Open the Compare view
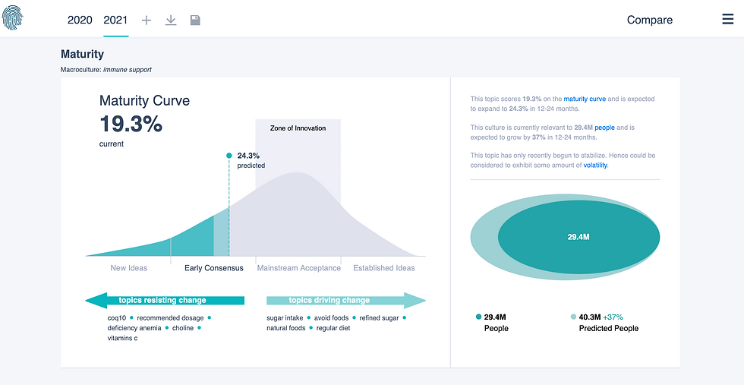744x385 pixels. 650,20
